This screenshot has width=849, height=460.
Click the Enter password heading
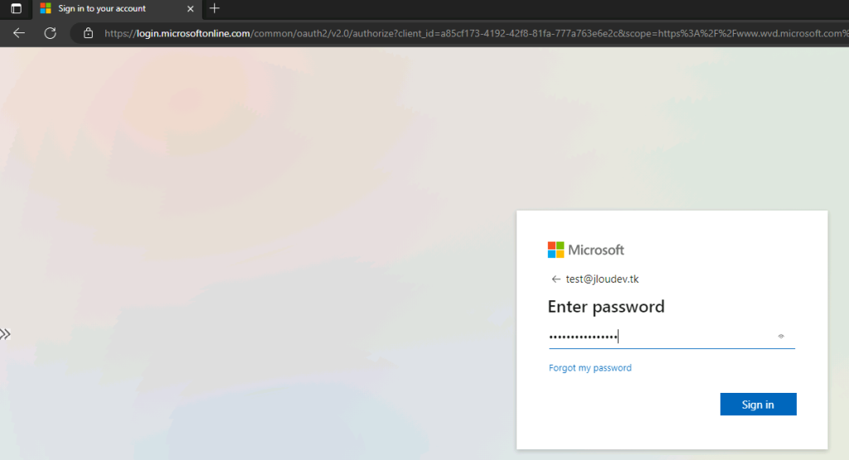click(606, 307)
